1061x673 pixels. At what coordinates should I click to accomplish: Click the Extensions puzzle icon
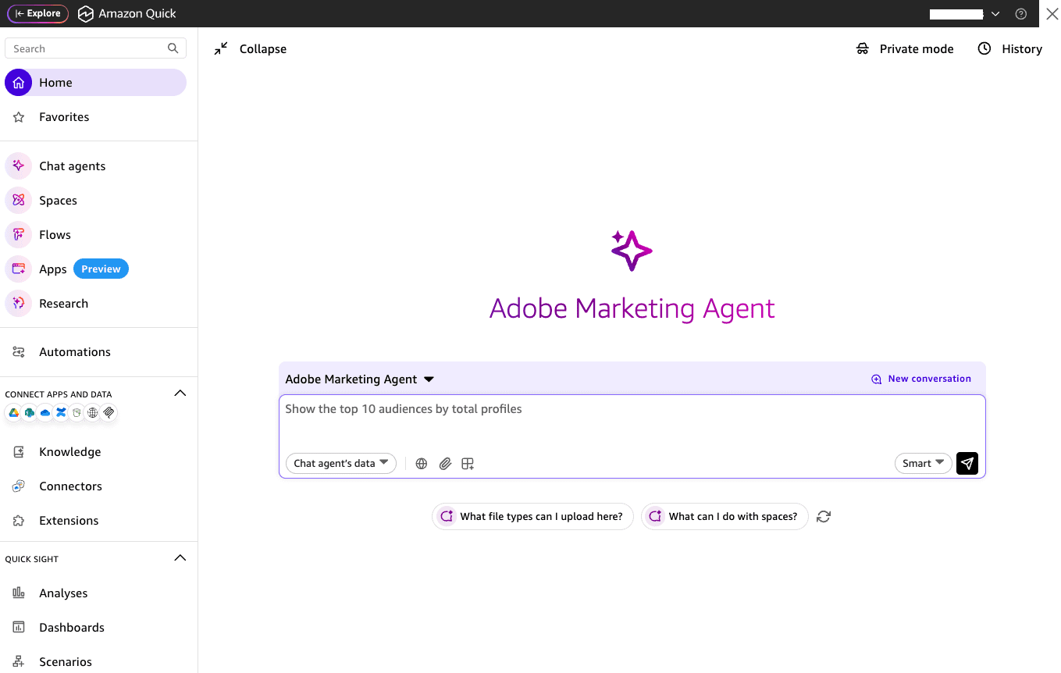(19, 521)
